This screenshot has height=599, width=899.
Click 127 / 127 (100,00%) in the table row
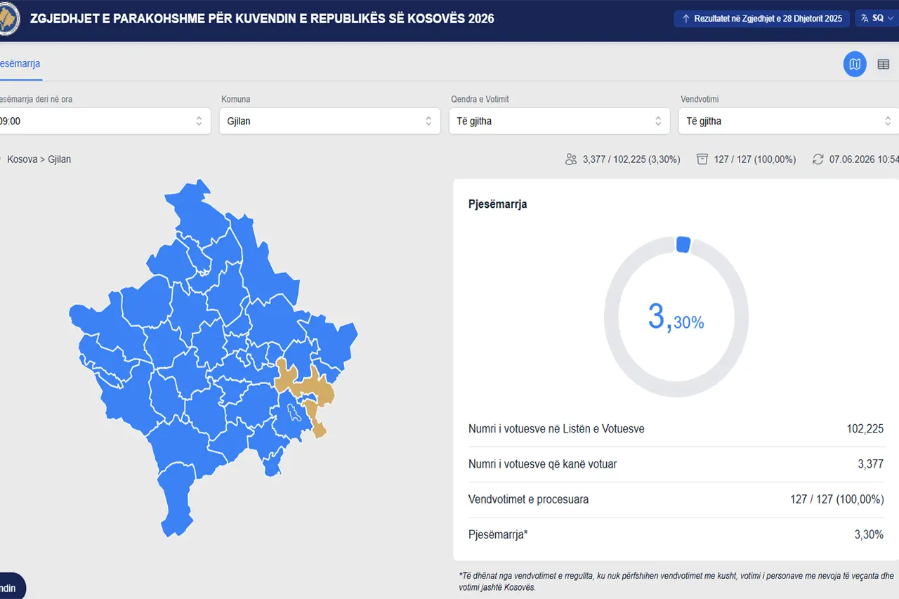tap(836, 500)
